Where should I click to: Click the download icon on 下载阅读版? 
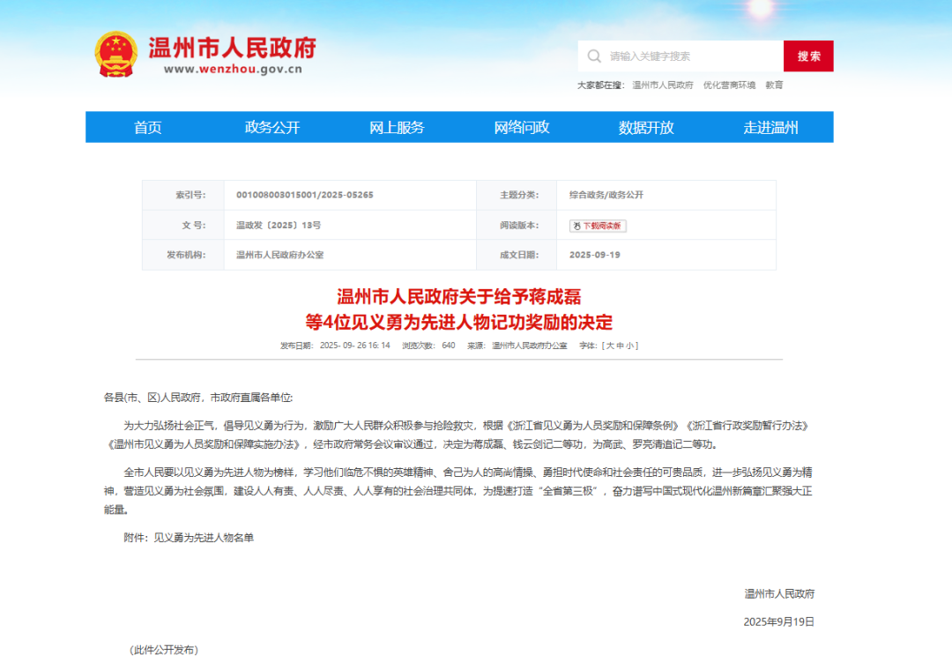578,226
